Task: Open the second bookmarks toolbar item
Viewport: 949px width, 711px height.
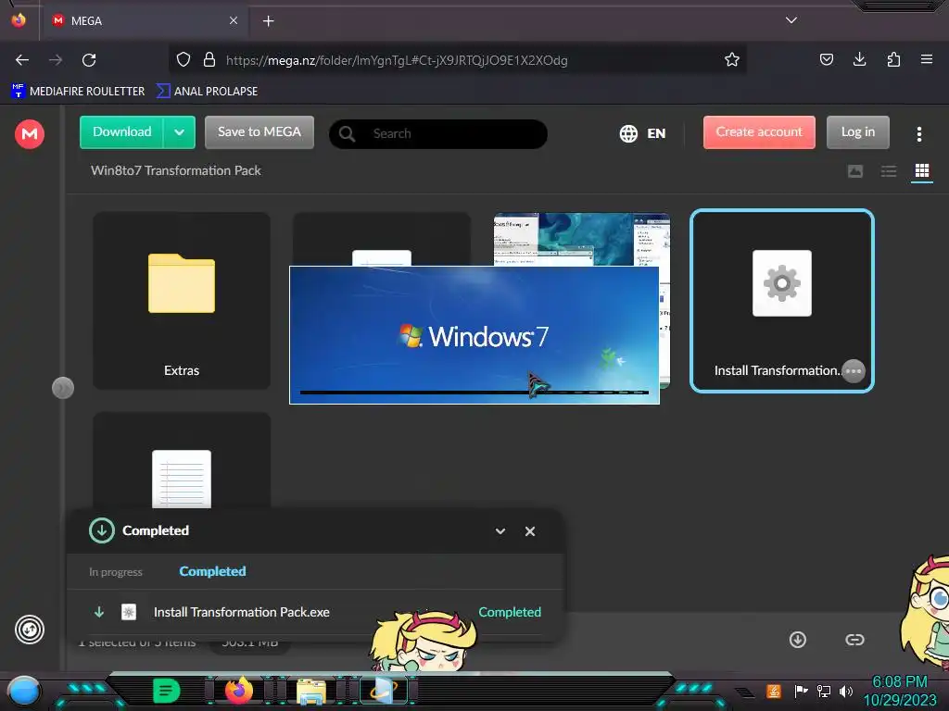Action: [207, 92]
